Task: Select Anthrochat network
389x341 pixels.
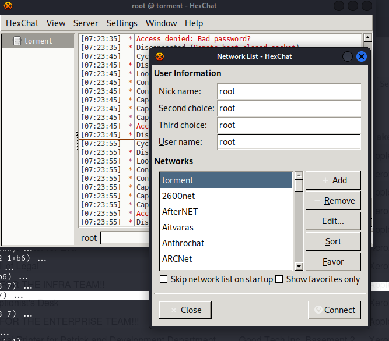Action: (x=226, y=243)
